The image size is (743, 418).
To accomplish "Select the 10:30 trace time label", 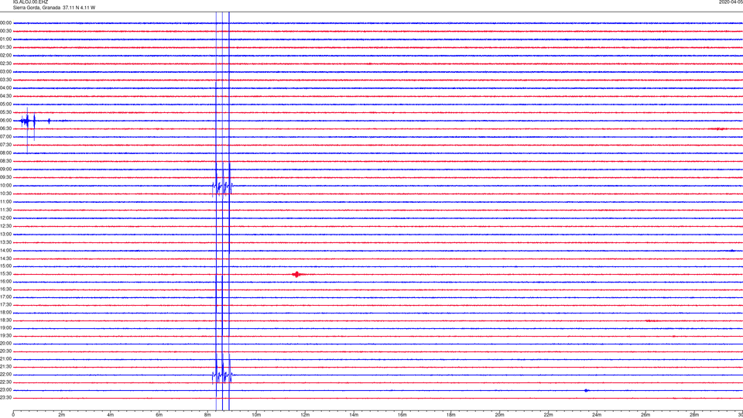I will coord(5,194).
